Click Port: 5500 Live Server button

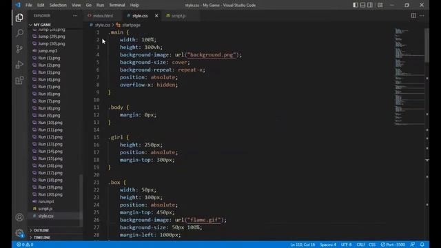tap(393, 245)
